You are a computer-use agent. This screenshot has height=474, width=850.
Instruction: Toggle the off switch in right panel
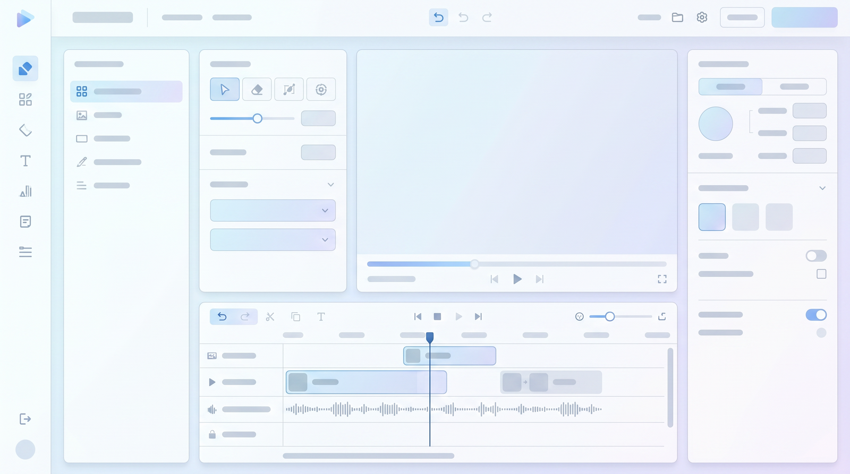816,256
